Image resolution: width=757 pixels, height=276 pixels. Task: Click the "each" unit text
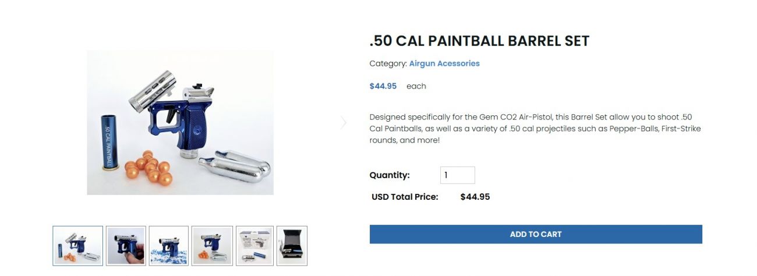[x=416, y=86]
